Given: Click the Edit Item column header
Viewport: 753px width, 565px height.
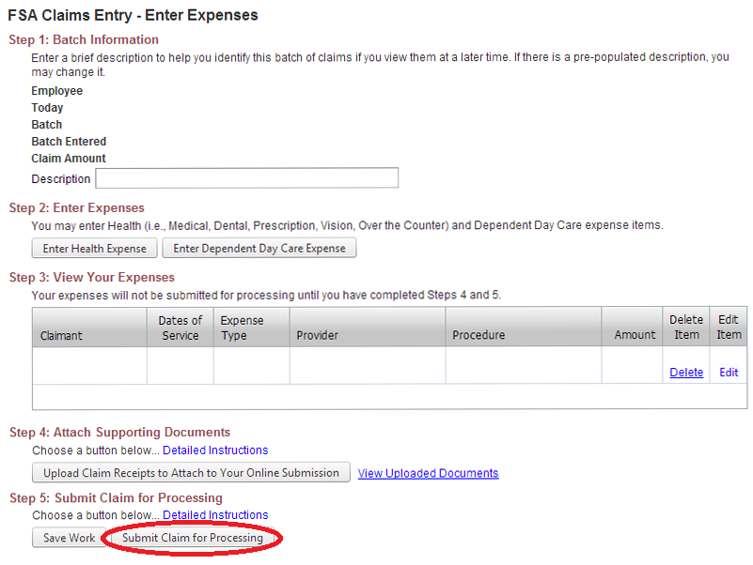Looking at the screenshot, I should click(x=729, y=328).
